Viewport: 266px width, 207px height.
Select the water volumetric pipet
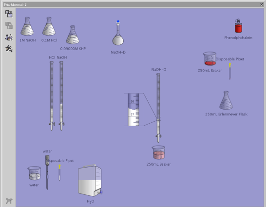47,172
